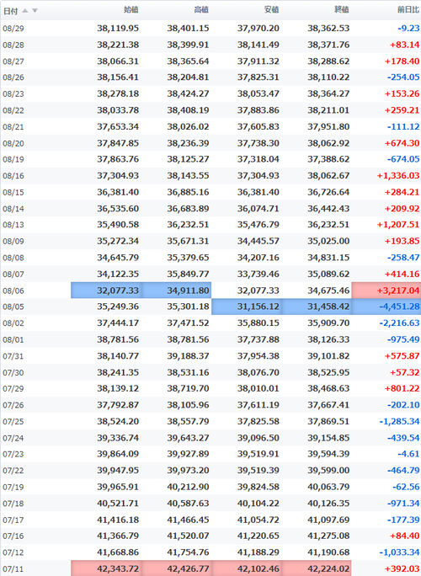Click highlighted 07/11 closing value 42,224.02

click(317, 568)
